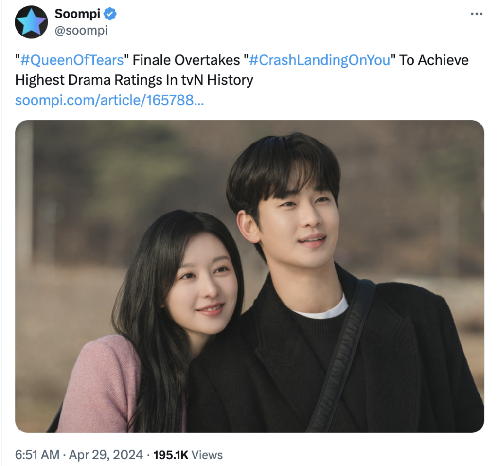Open the @soompi handle link
The width and height of the screenshot is (498, 466).
[x=81, y=31]
